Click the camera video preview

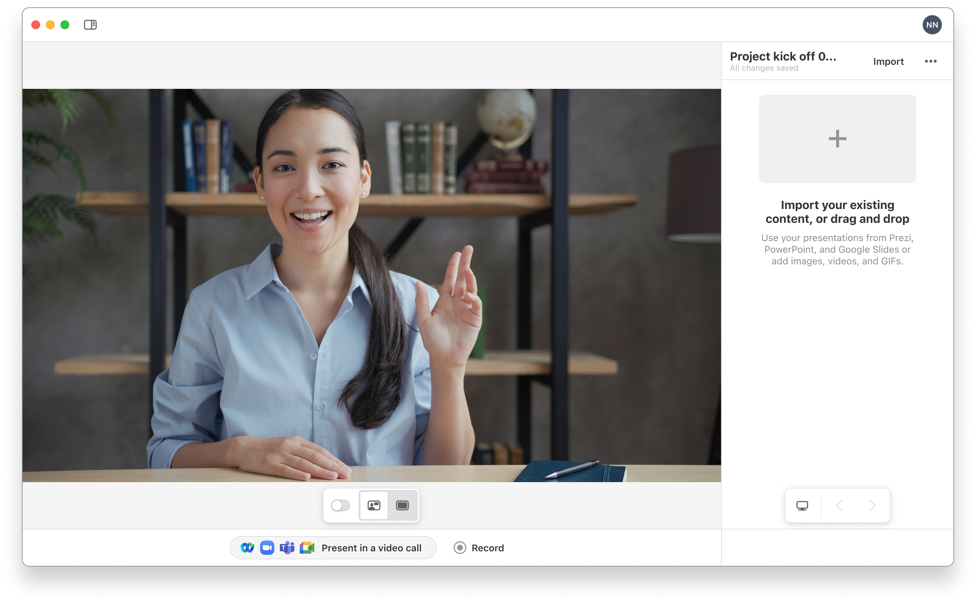point(371,285)
